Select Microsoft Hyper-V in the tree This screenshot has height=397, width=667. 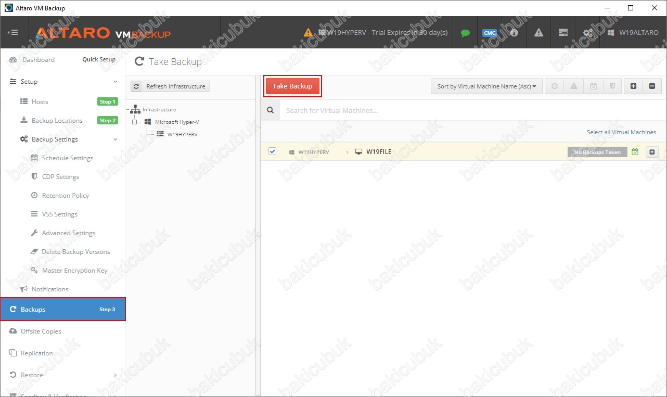click(177, 122)
